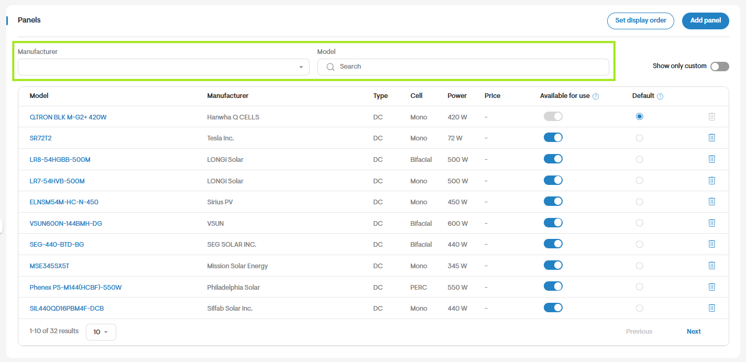Set LR7-54HVB-500M as default panel radio
The image size is (746, 362).
(639, 181)
